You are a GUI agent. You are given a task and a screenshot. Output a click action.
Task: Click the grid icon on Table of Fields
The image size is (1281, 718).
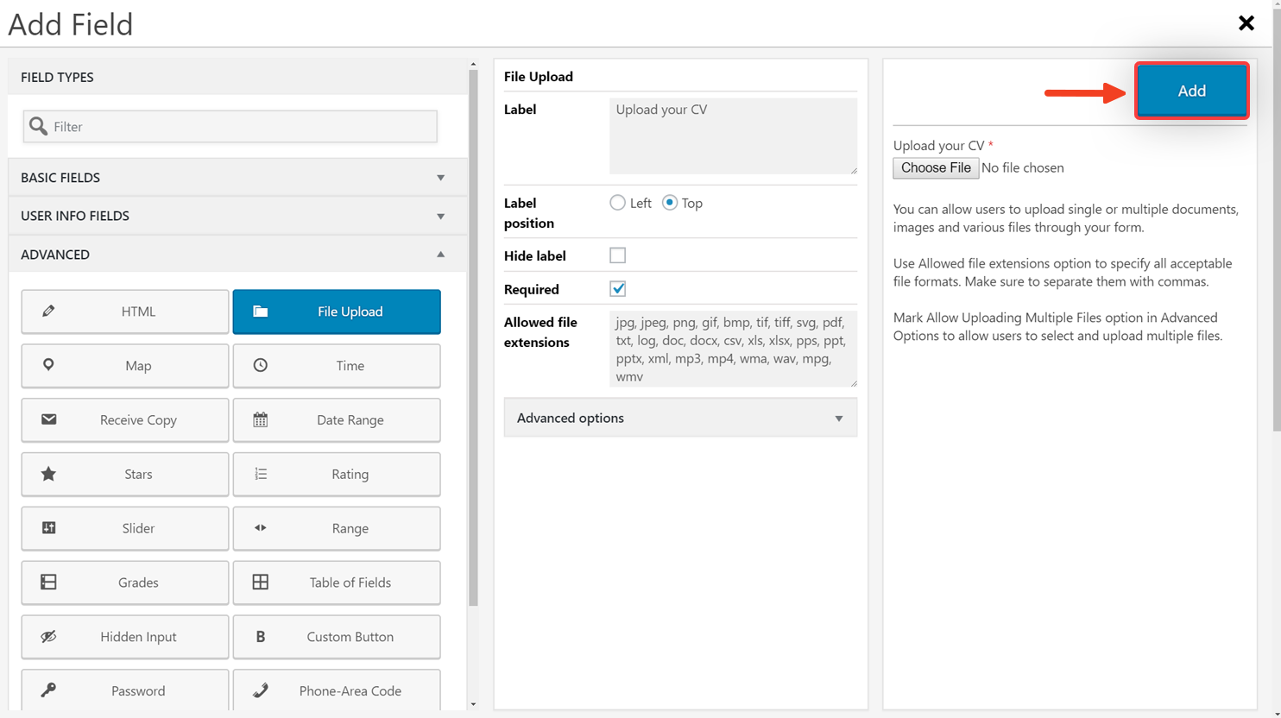260,583
